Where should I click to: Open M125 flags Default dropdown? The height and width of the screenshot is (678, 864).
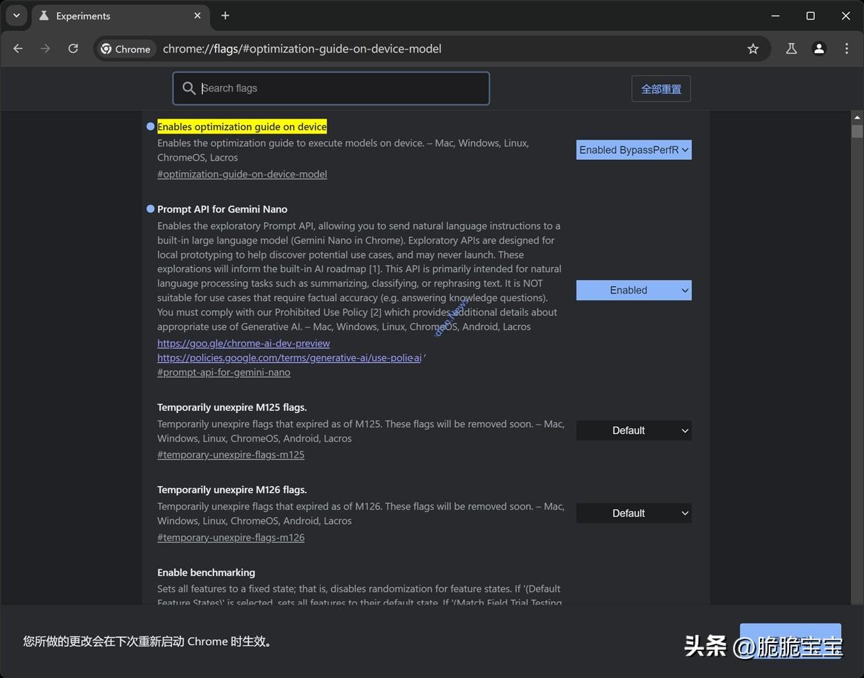tap(634, 430)
